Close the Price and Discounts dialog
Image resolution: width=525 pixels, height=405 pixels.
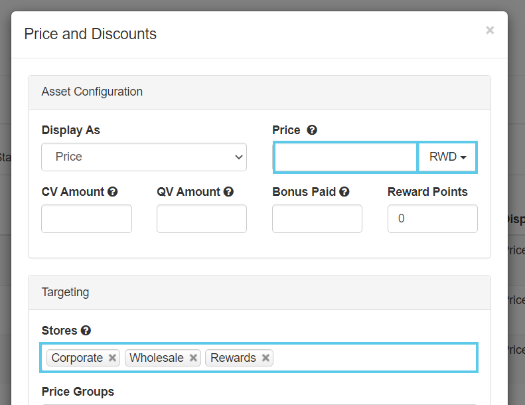click(490, 30)
